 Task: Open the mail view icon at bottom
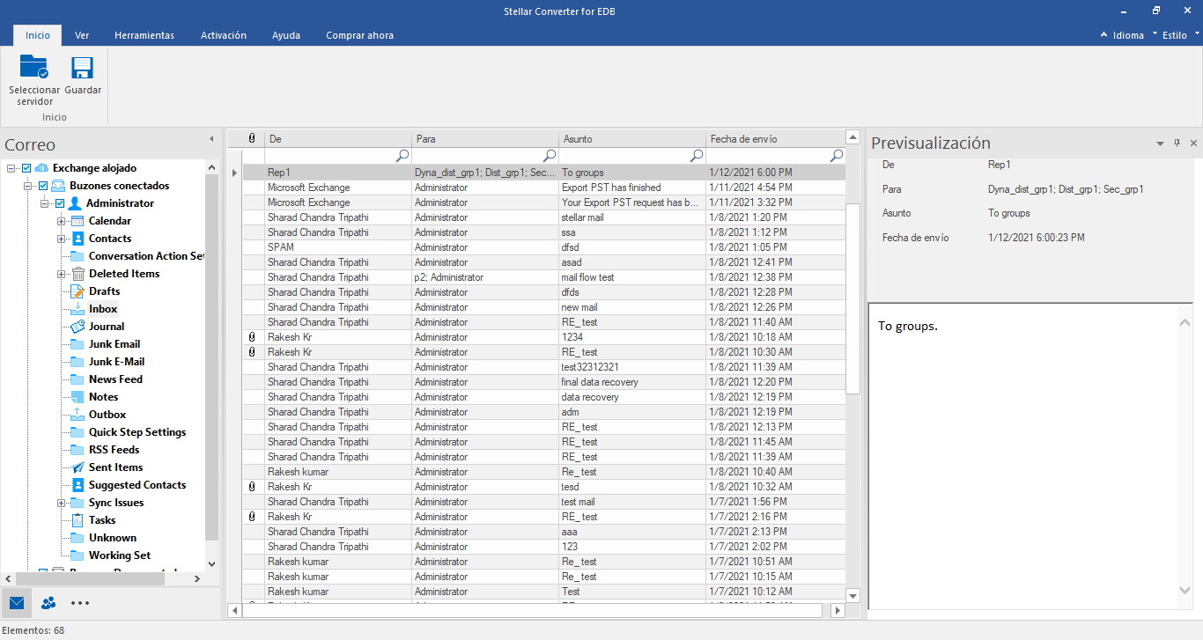(17, 603)
